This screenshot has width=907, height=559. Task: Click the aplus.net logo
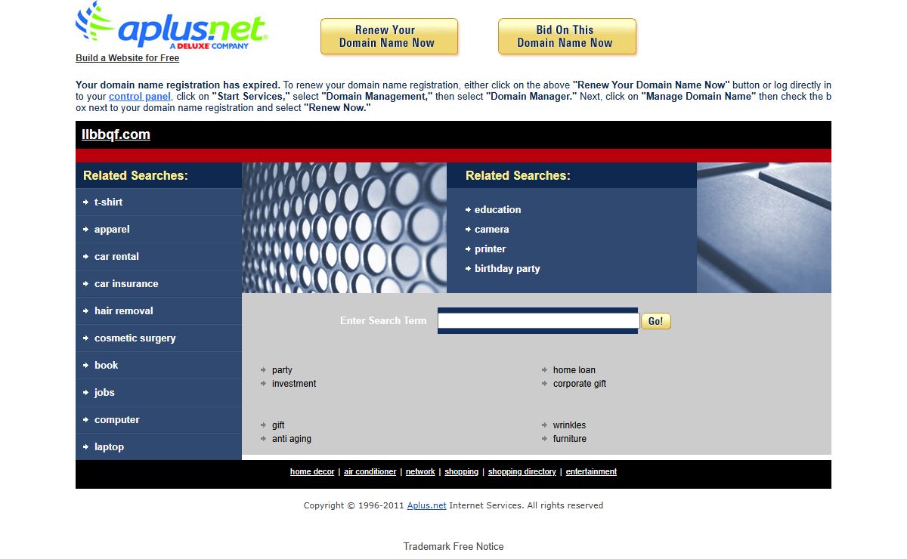[x=172, y=27]
